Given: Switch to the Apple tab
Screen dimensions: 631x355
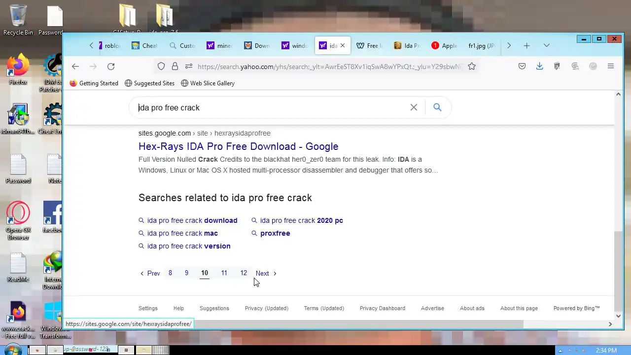Looking at the screenshot, I should 445,46.
